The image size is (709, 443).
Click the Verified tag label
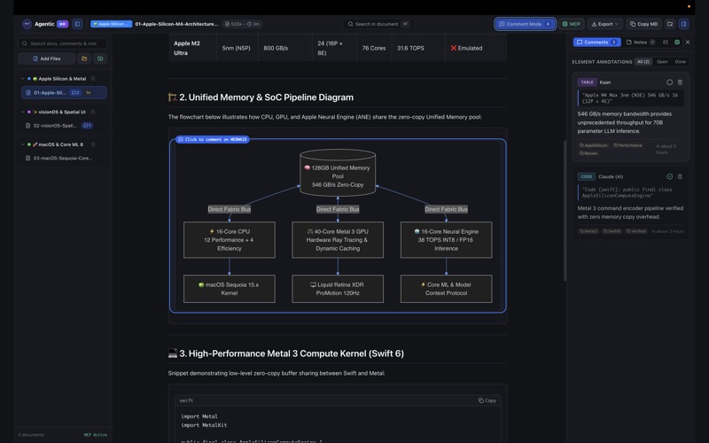(636, 231)
